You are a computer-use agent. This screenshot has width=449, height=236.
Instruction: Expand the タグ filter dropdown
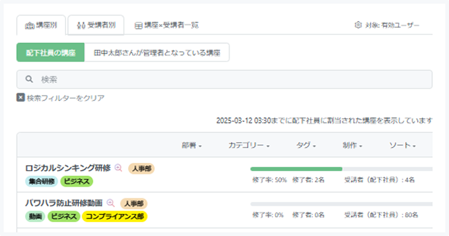306,146
